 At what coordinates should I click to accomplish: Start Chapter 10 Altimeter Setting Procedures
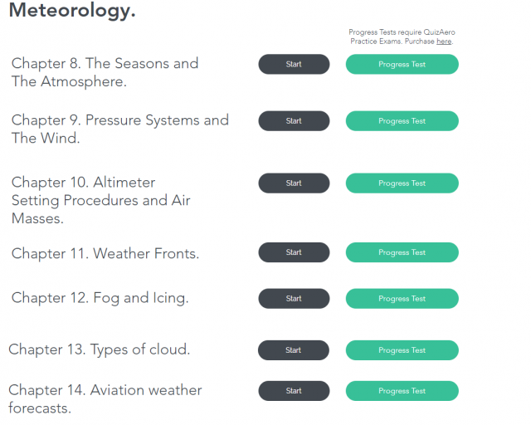click(294, 183)
